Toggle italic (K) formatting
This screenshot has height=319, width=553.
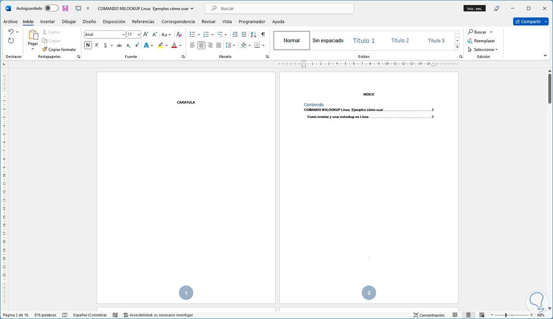point(97,45)
